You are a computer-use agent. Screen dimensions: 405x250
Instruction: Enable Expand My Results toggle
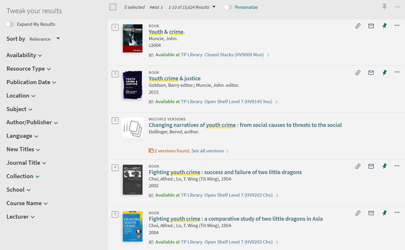10,24
